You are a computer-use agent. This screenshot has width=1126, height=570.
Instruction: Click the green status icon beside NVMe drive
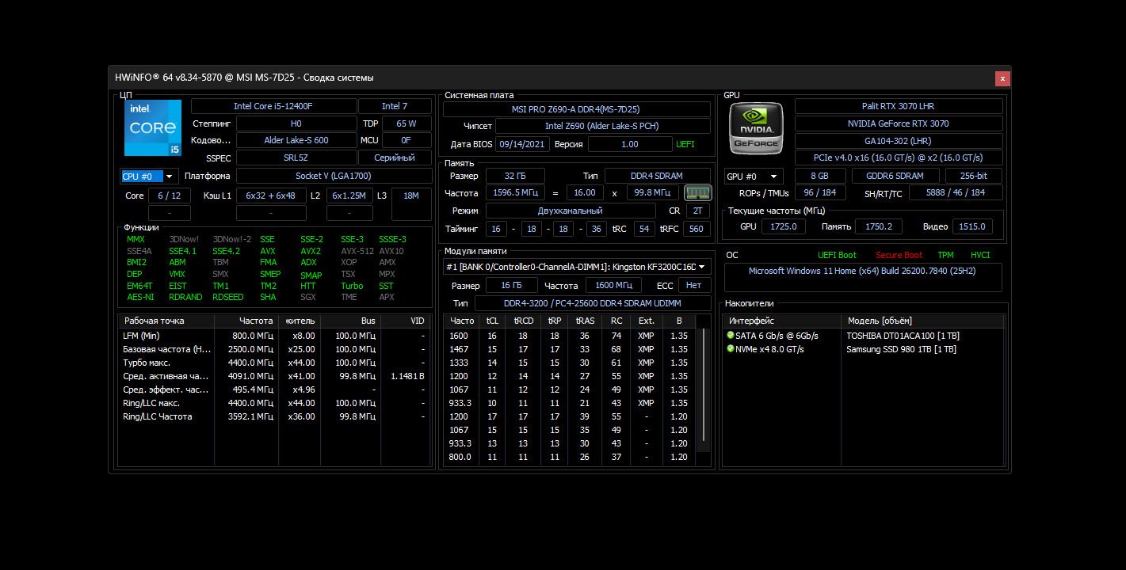(731, 349)
